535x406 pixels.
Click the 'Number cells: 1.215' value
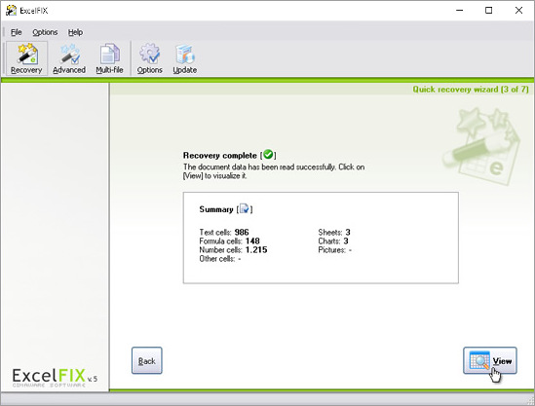coord(233,250)
